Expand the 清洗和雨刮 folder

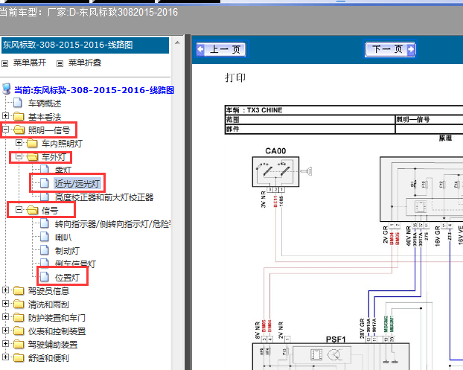point(6,304)
